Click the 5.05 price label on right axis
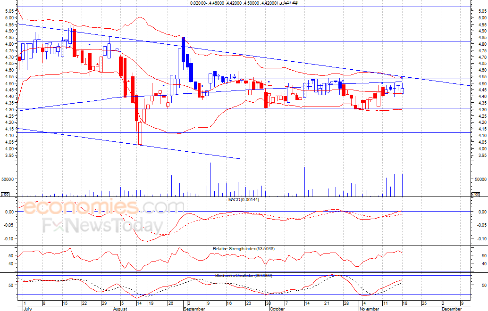The height and width of the screenshot is (311, 488). (482, 11)
